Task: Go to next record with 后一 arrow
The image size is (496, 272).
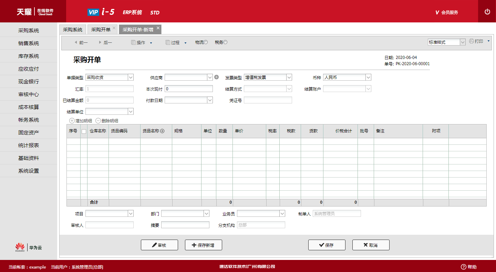Action: [x=100, y=42]
